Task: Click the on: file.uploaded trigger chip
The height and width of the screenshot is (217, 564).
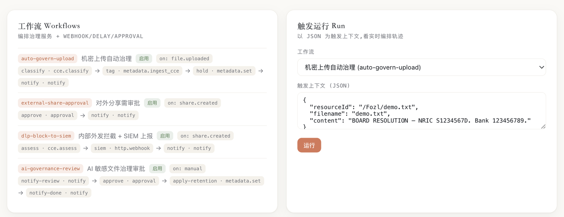Action: (x=184, y=59)
